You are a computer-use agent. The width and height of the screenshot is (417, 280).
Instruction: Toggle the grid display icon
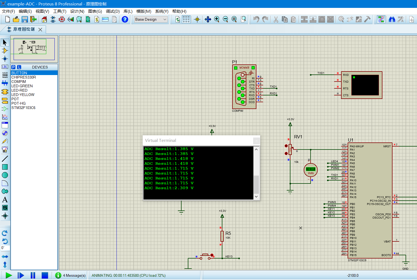pyautogui.click(x=186, y=19)
